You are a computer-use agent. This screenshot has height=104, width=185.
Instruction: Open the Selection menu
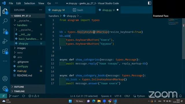pyautogui.click(x=29, y=3)
